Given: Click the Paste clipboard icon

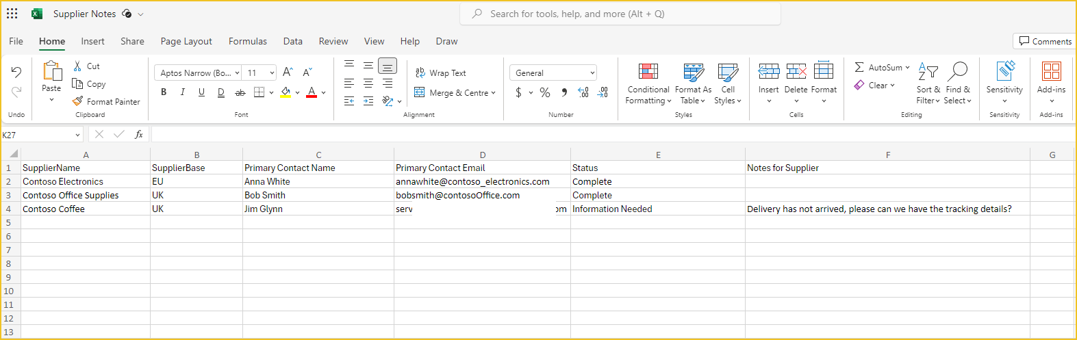Looking at the screenshot, I should click(52, 71).
